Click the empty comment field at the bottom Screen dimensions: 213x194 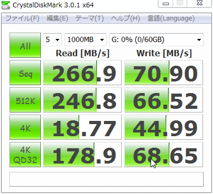point(106,179)
